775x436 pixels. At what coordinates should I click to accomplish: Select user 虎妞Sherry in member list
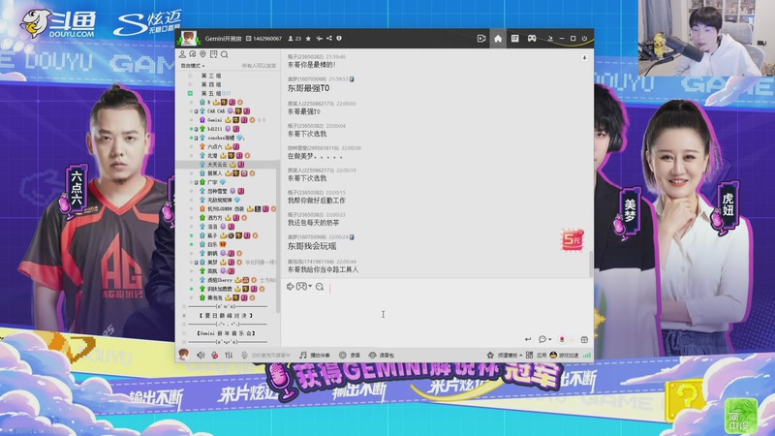[x=220, y=280]
